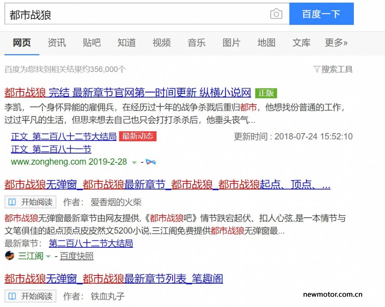
Task: Open result 都市战狼无弹窗 起点、顶点 title
Action: (x=167, y=185)
